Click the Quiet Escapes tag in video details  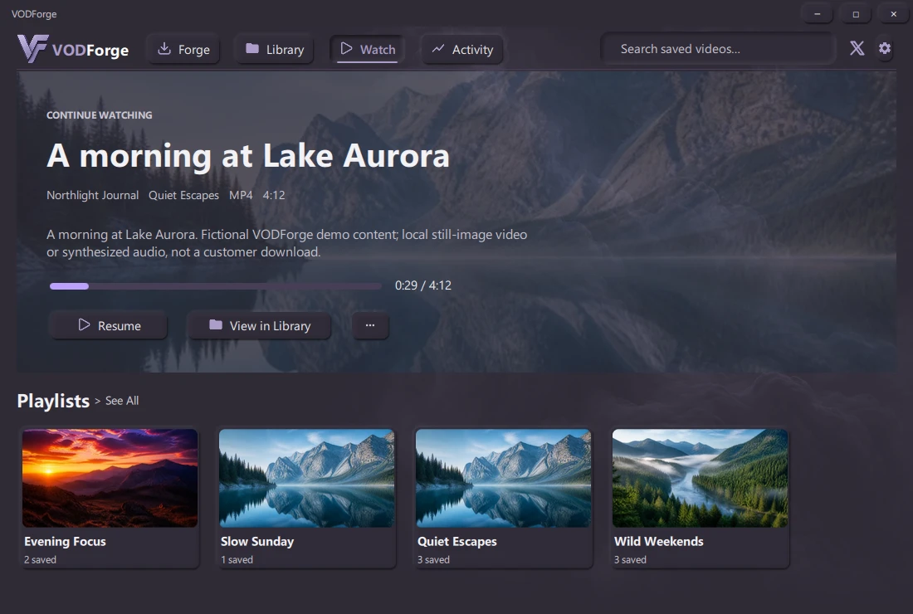[183, 196]
